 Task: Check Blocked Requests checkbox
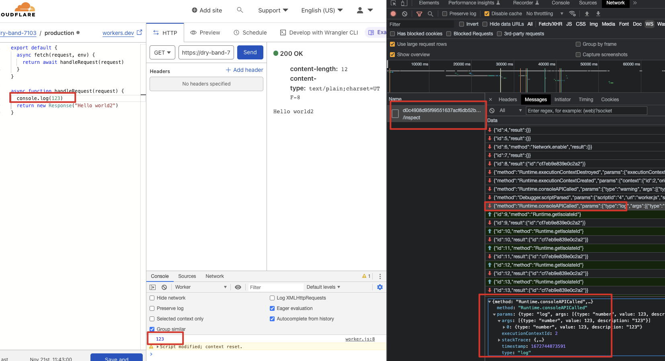tap(449, 34)
